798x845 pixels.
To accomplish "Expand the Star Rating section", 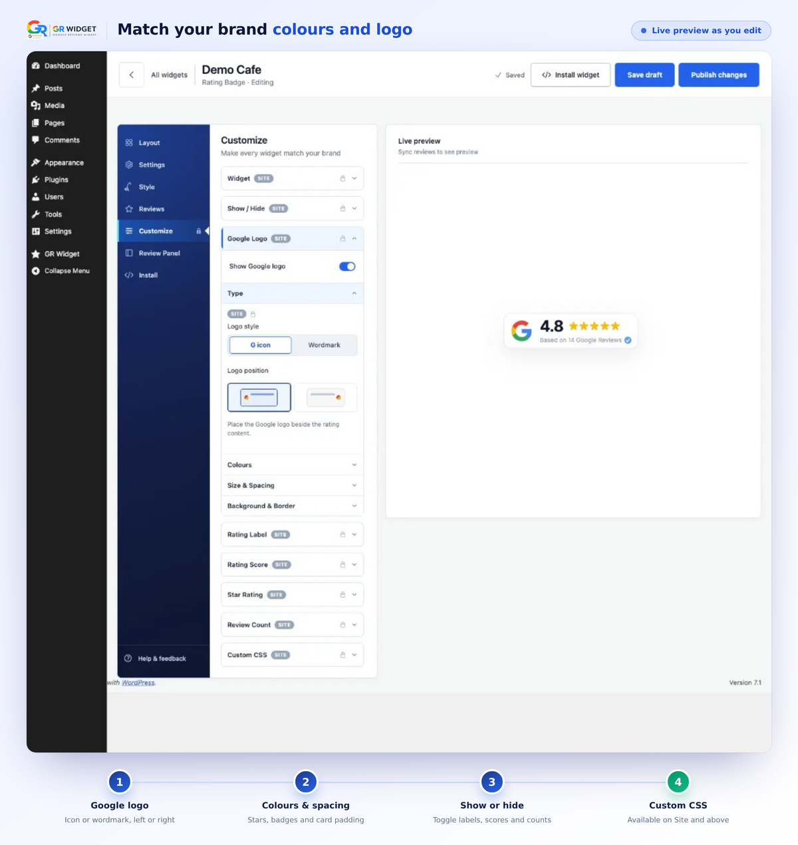I will pyautogui.click(x=292, y=595).
